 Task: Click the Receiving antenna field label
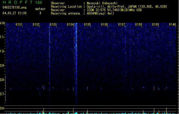coord(65,13)
